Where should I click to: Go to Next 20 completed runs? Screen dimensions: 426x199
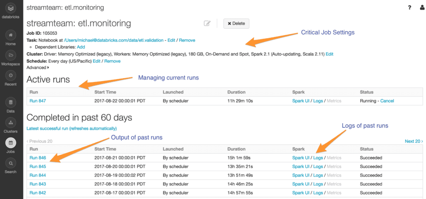click(x=414, y=141)
